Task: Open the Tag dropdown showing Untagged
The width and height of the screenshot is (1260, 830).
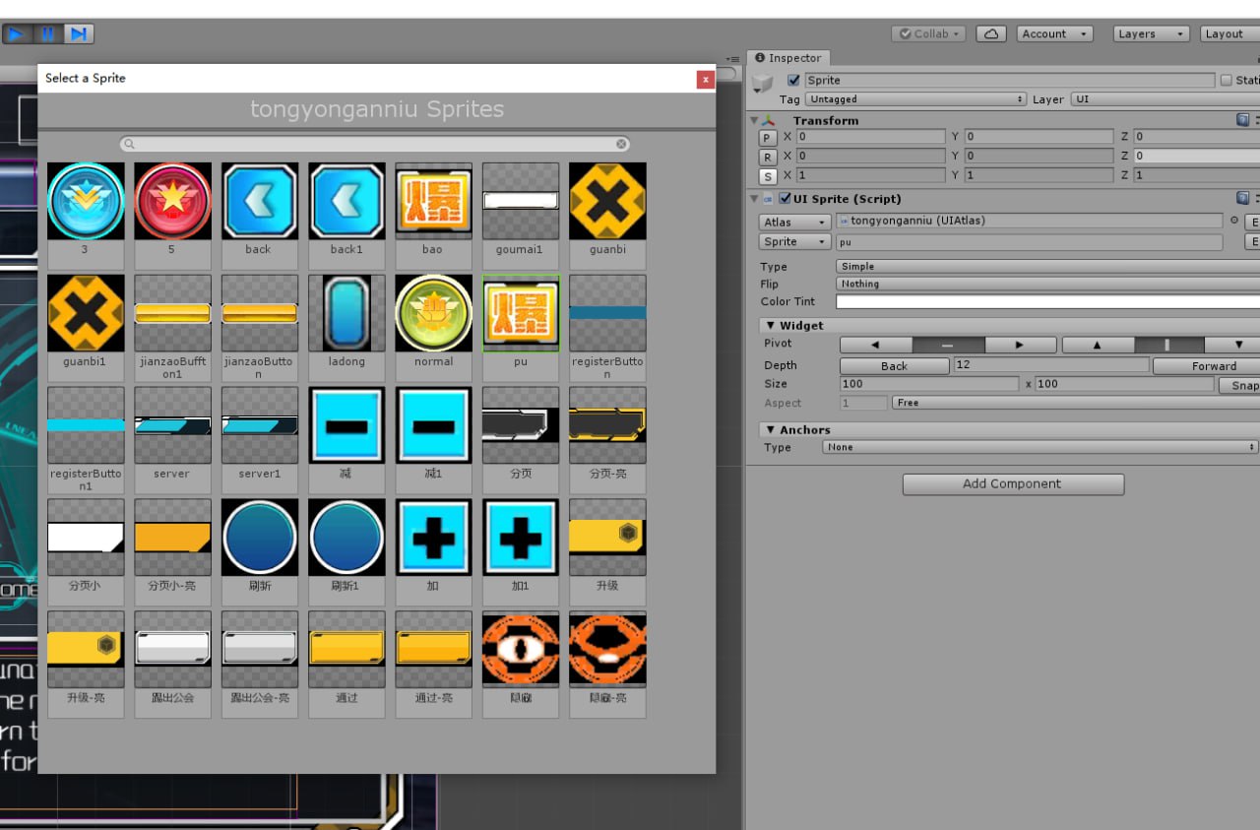Action: point(915,99)
